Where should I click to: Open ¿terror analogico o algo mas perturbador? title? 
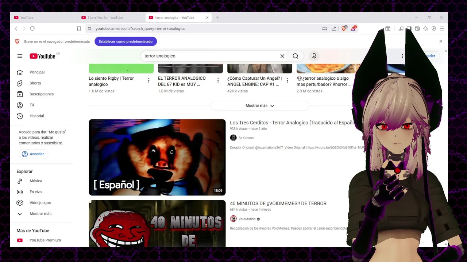point(324,81)
